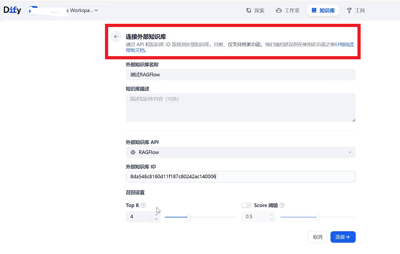
Task: Switch to the 知识库 tab
Action: click(323, 10)
